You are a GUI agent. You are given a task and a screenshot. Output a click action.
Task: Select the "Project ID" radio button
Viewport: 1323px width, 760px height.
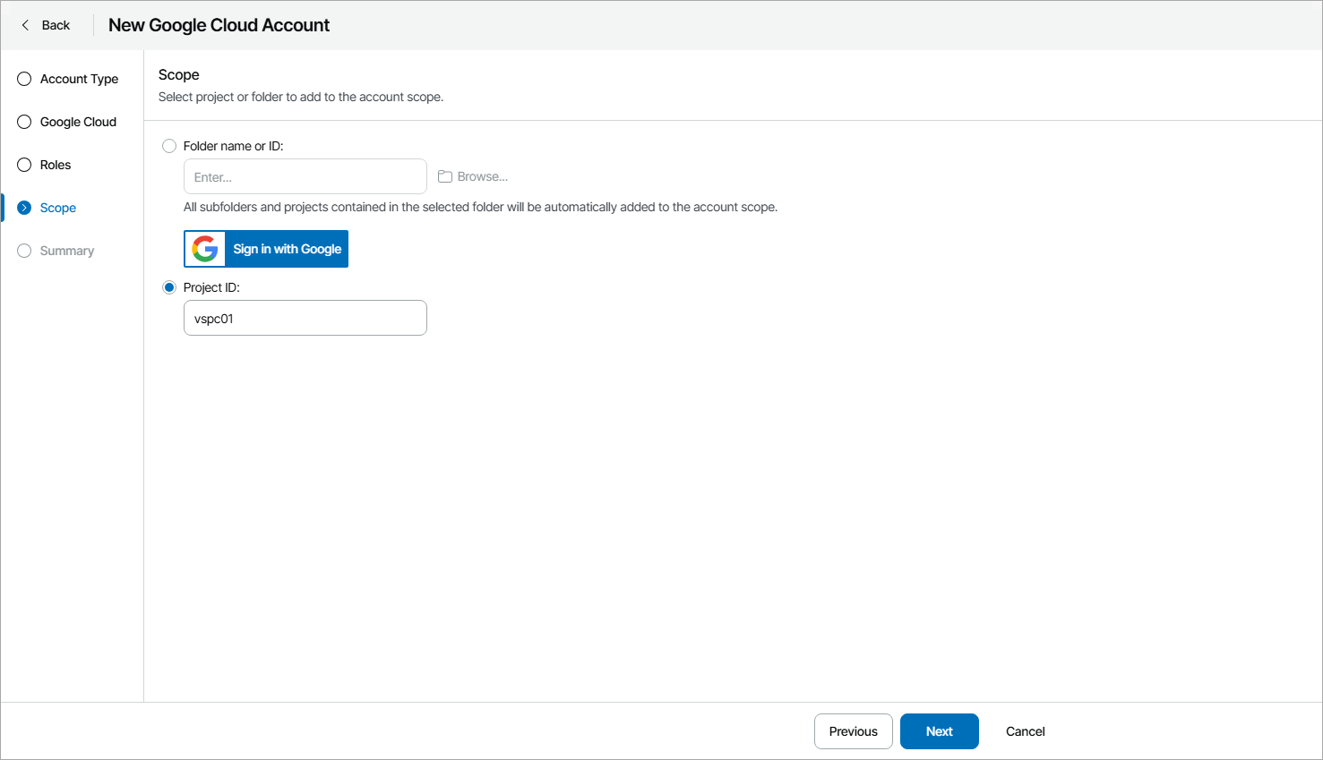coord(169,286)
